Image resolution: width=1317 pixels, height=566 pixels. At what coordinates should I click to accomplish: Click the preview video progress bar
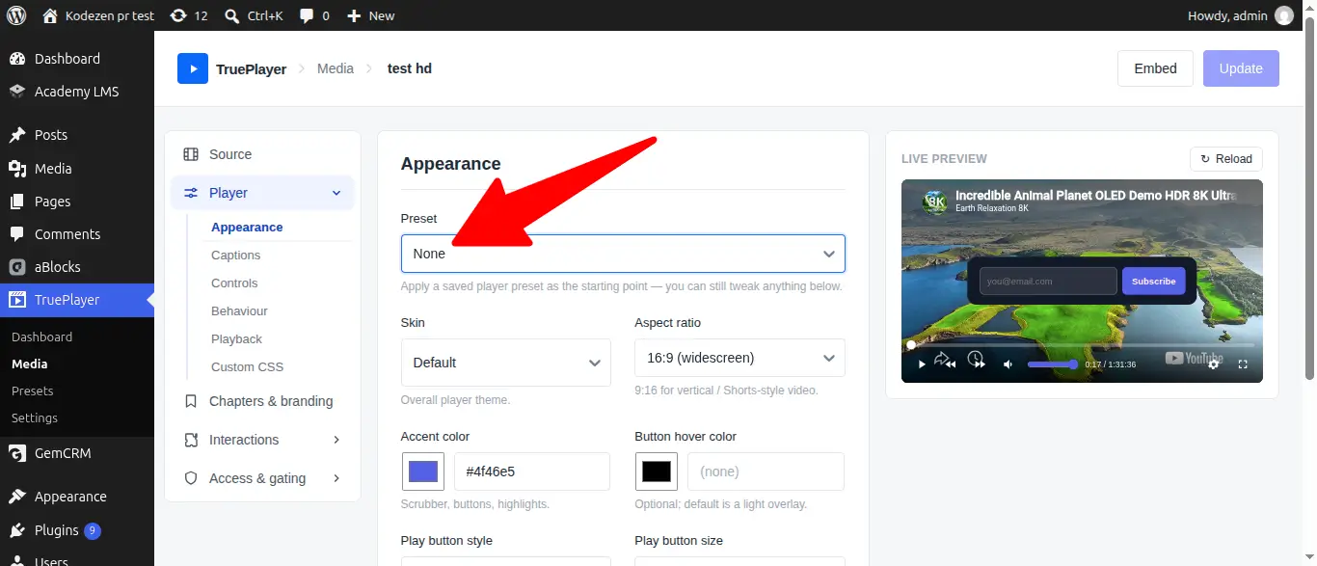[1082, 344]
